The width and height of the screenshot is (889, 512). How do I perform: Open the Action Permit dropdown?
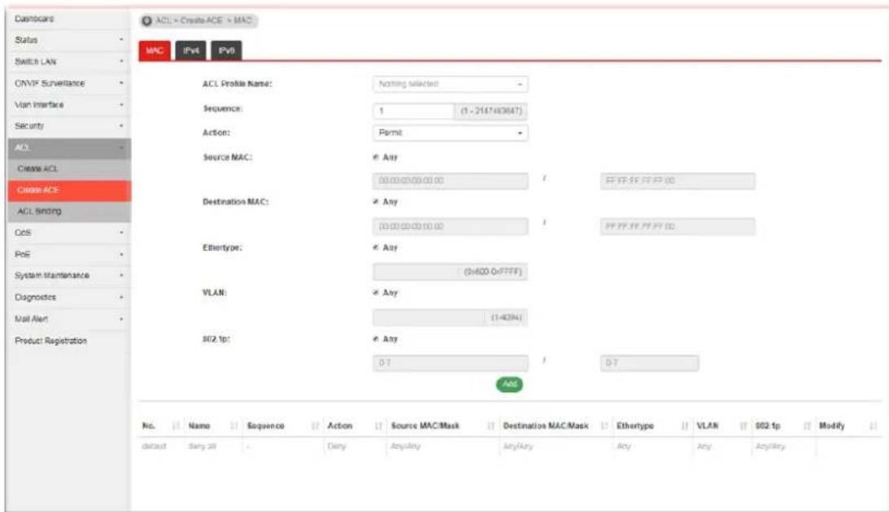click(450, 133)
